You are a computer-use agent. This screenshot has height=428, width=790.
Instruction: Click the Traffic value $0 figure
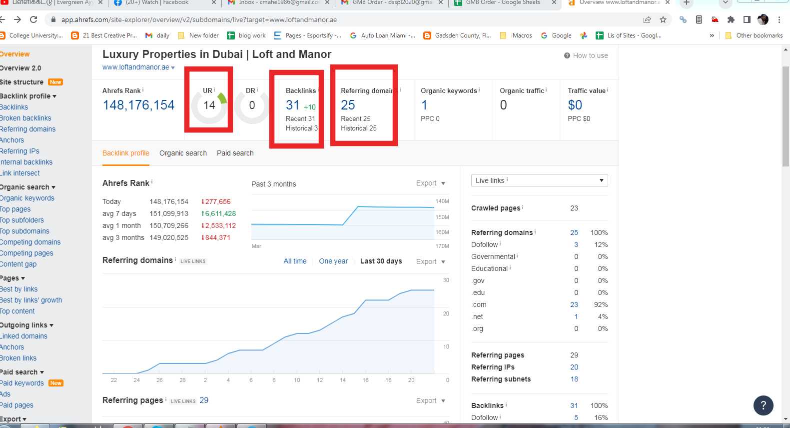[575, 105]
